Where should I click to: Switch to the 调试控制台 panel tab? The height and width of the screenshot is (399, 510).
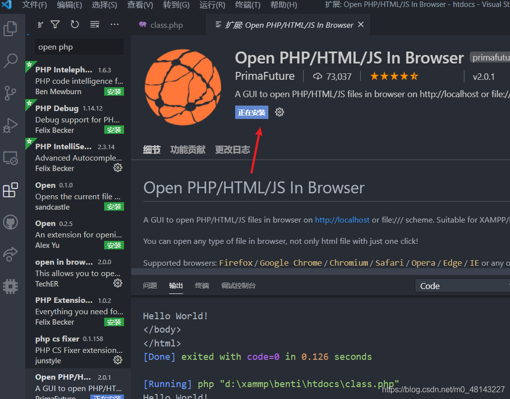(x=238, y=285)
